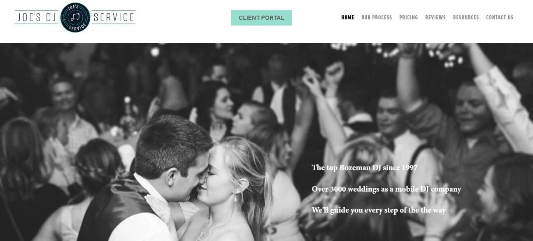533x241 pixels.
Task: Click the "SERVICE" wordmark beside the emblem
Action: tap(114, 17)
